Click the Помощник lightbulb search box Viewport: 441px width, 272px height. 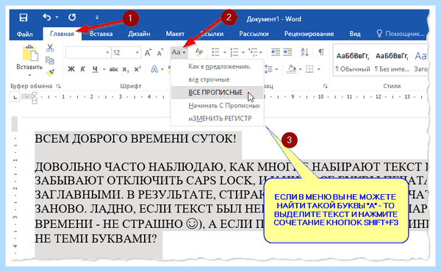pyautogui.click(x=401, y=34)
